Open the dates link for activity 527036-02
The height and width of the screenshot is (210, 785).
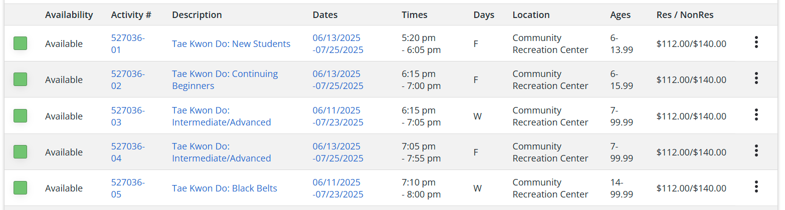coord(338,79)
